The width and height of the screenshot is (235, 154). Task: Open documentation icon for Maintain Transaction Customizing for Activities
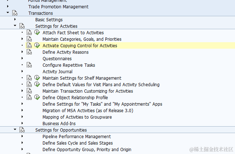(29, 91)
